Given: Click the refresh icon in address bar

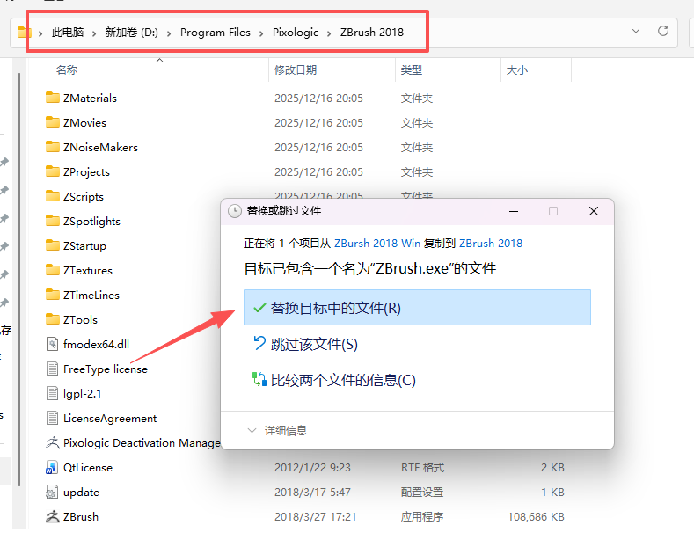Looking at the screenshot, I should pos(663,32).
